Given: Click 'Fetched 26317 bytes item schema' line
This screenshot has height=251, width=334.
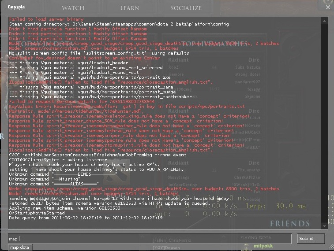Looking at the screenshot, I should 110,203.
